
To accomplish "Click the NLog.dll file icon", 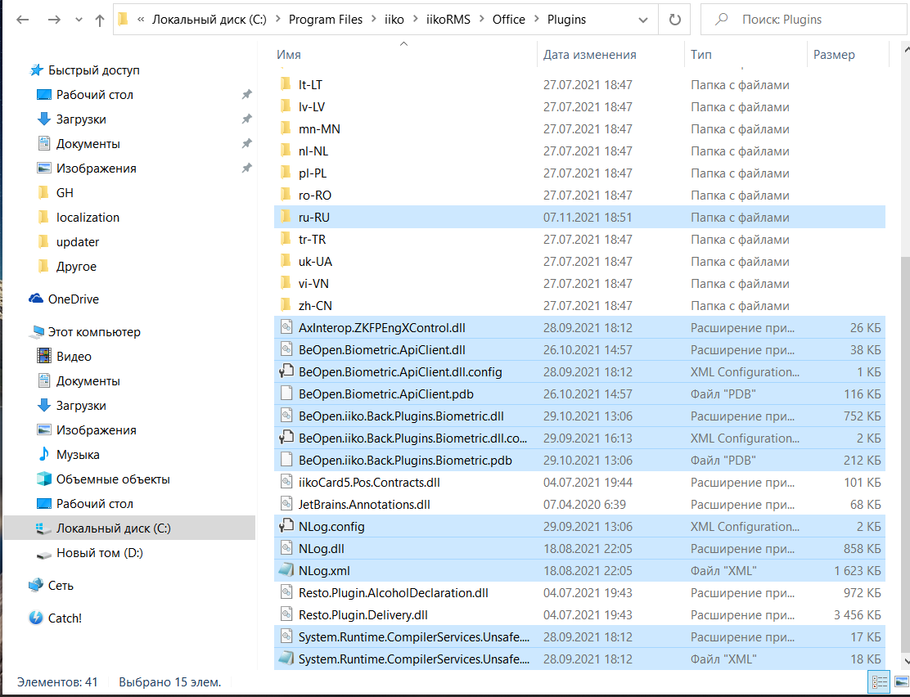I will (x=286, y=548).
